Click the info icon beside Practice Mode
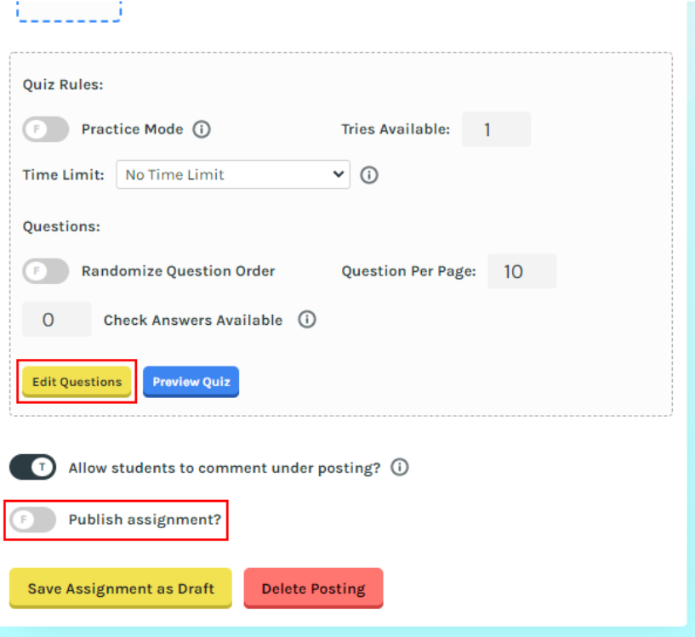 (x=202, y=129)
